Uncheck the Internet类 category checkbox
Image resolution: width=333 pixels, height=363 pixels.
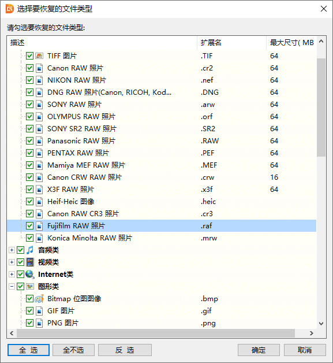20,275
